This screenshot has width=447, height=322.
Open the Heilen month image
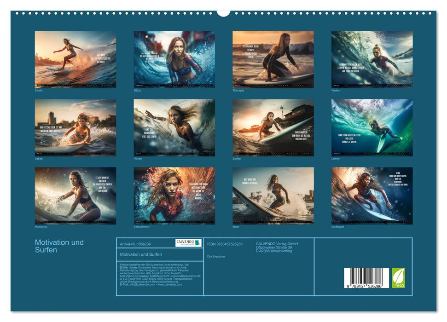(x=174, y=127)
